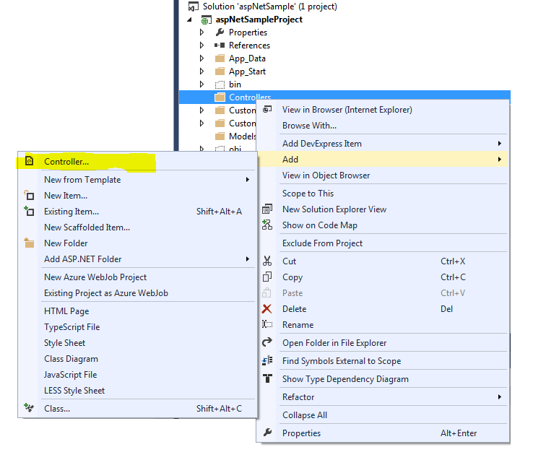Click the Show on Code Map icon
This screenshot has width=546, height=473.
[267, 225]
